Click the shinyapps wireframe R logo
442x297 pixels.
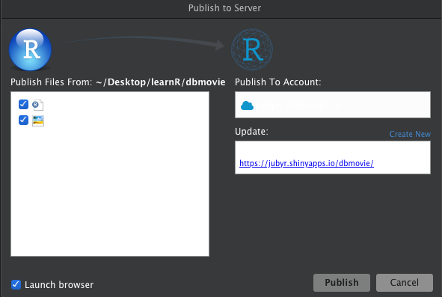click(252, 49)
